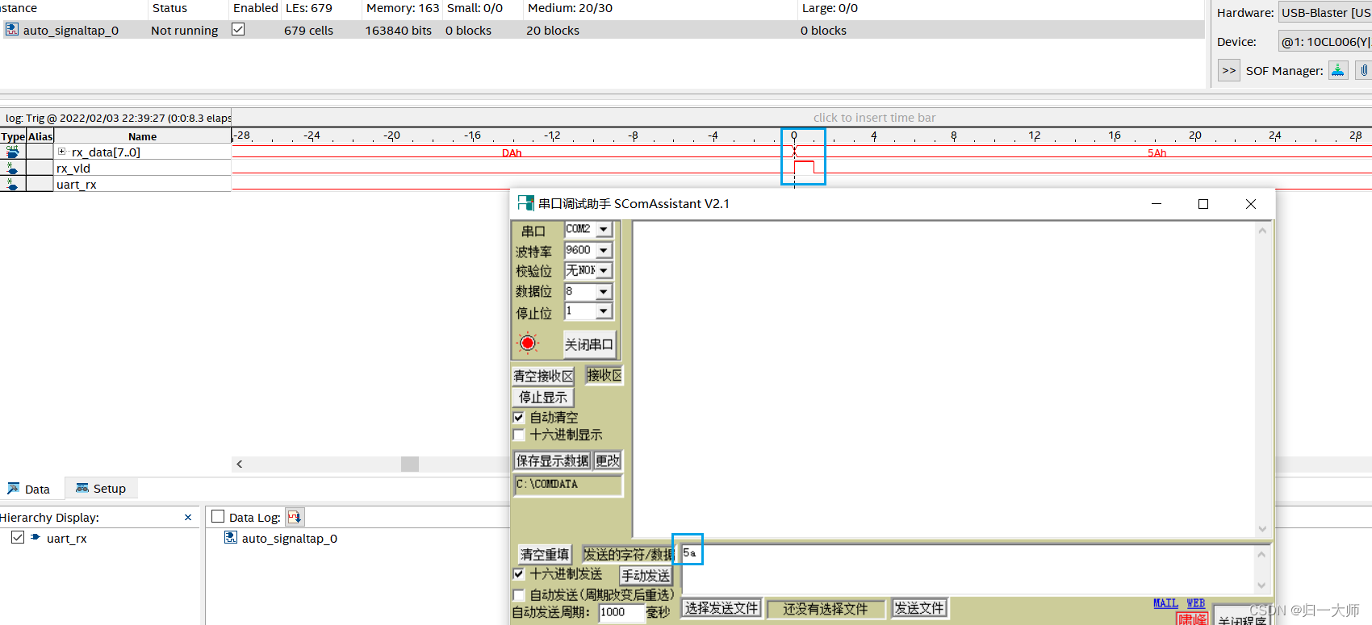
Task: Click the >> button next to SOF Manager
Action: tap(1228, 70)
